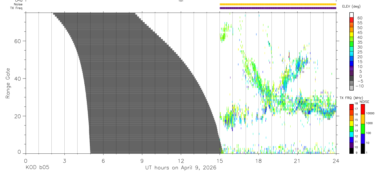
Task: Click the '25' value on ELEV colorbar
Action: point(360,52)
